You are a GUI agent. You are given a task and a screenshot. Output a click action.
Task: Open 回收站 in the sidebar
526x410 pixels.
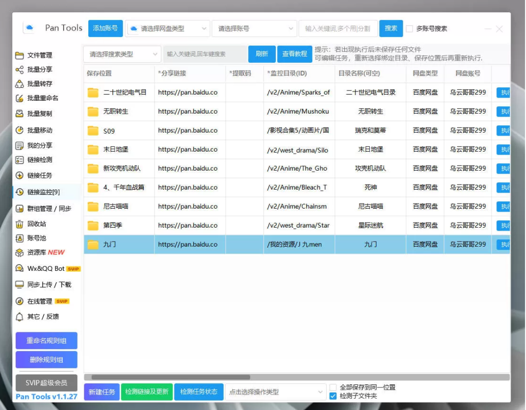pyautogui.click(x=36, y=224)
